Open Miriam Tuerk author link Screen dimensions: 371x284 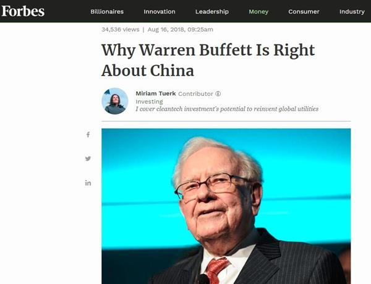coord(156,93)
